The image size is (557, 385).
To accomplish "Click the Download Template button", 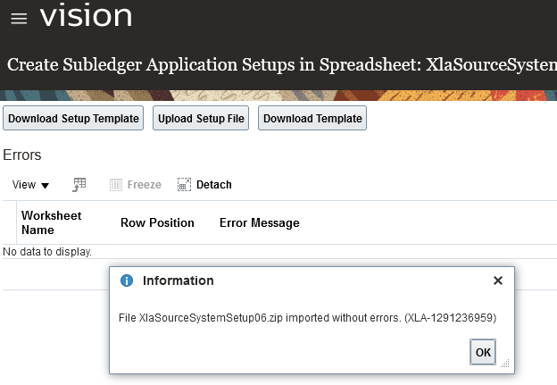I will pos(312,119).
